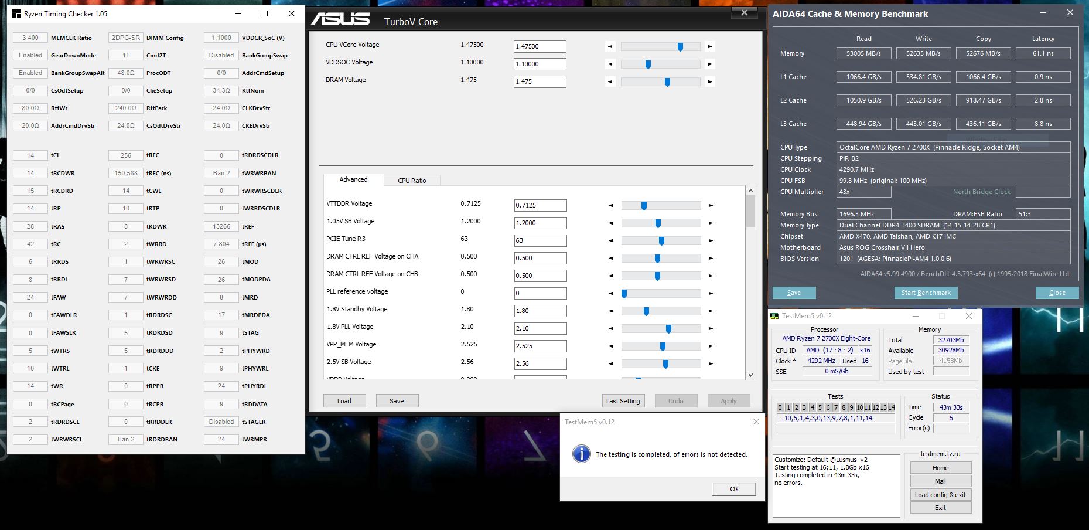This screenshot has width=1089, height=530.
Task: Click the Memory Read result 53005 MB/s
Action: click(x=864, y=53)
